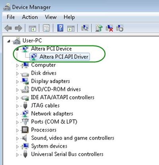Click the Disable device toolbar icon

[x=120, y=28]
